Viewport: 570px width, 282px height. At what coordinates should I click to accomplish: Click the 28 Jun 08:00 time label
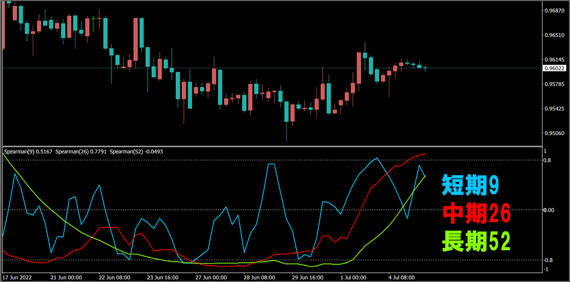pyautogui.click(x=259, y=277)
